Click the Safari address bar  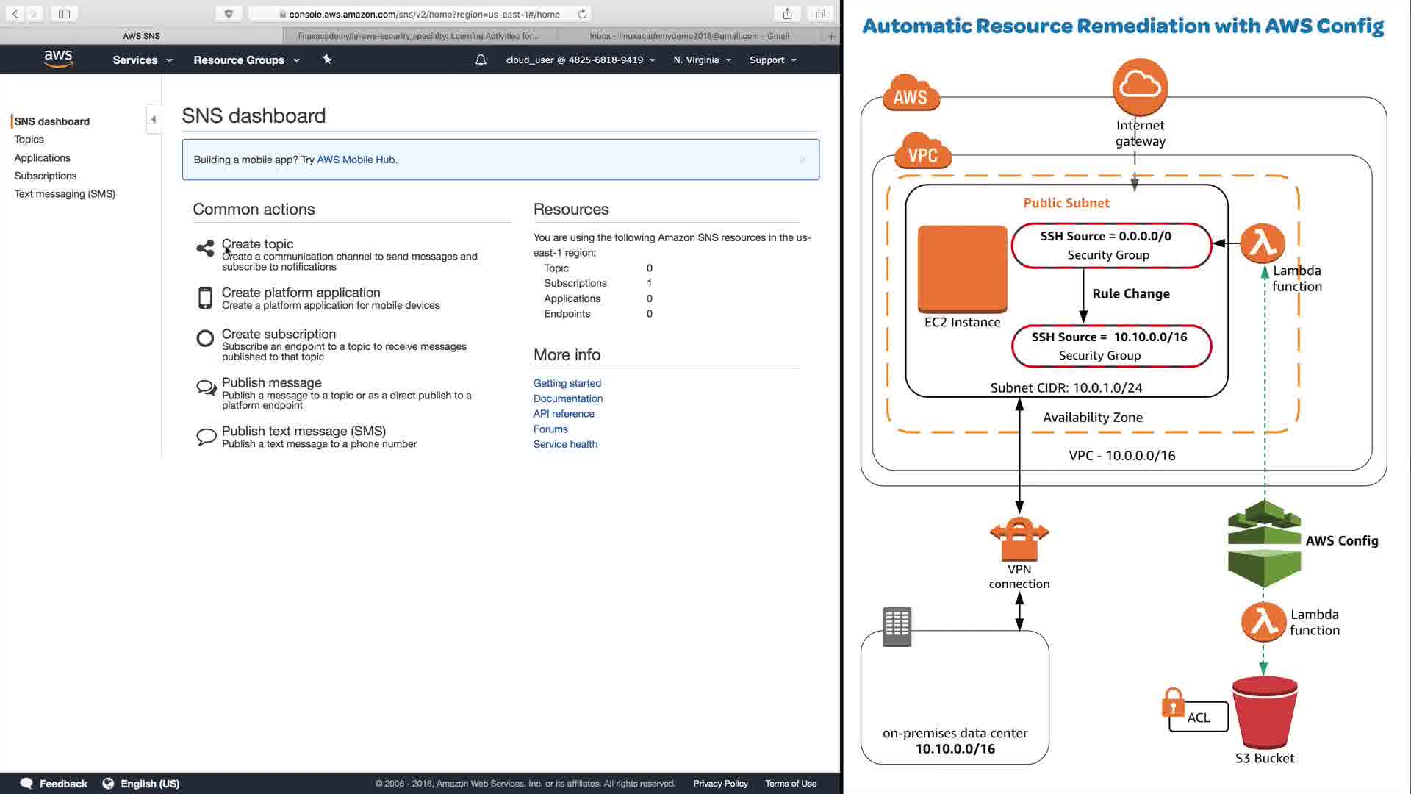[423, 14]
